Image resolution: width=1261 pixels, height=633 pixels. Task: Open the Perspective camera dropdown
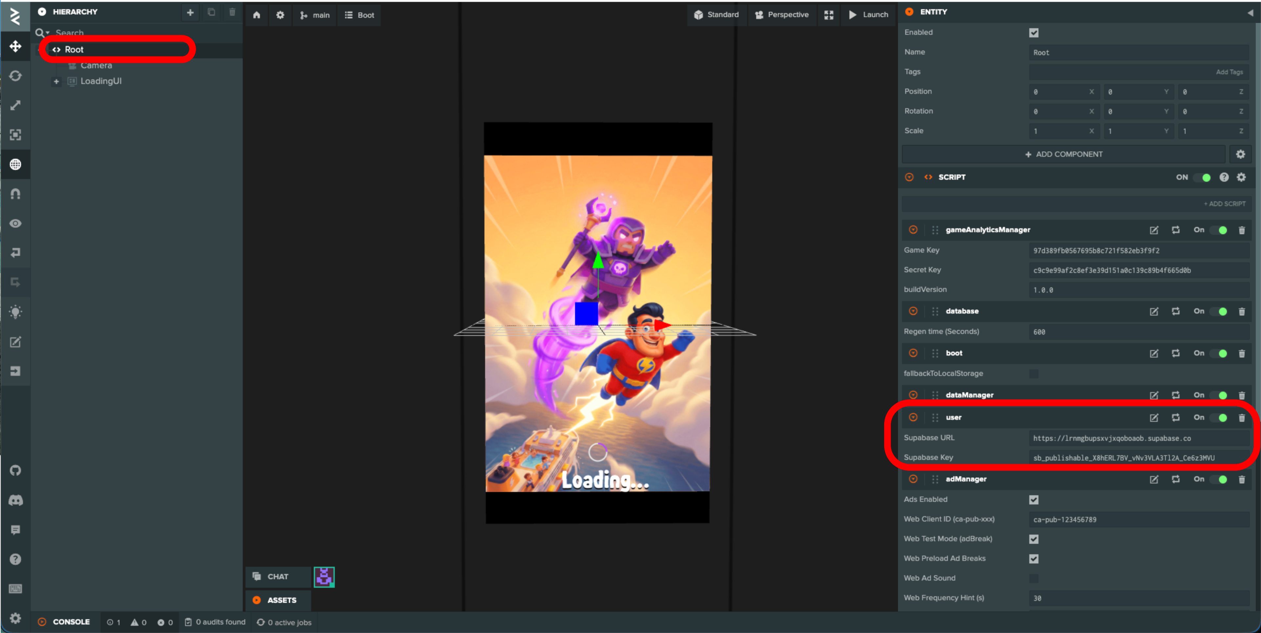782,15
